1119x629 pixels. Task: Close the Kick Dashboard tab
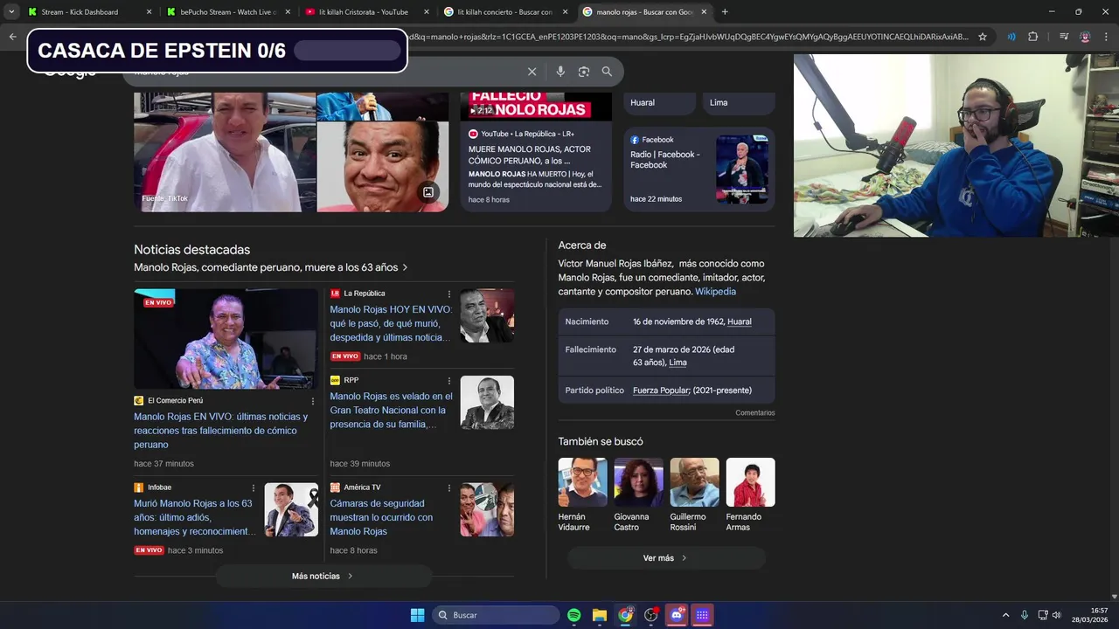tap(149, 12)
